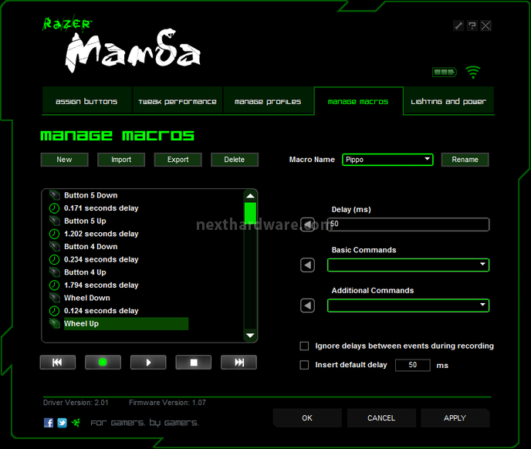Click the wireless signal icon
Image resolution: width=531 pixels, height=449 pixels.
click(473, 72)
